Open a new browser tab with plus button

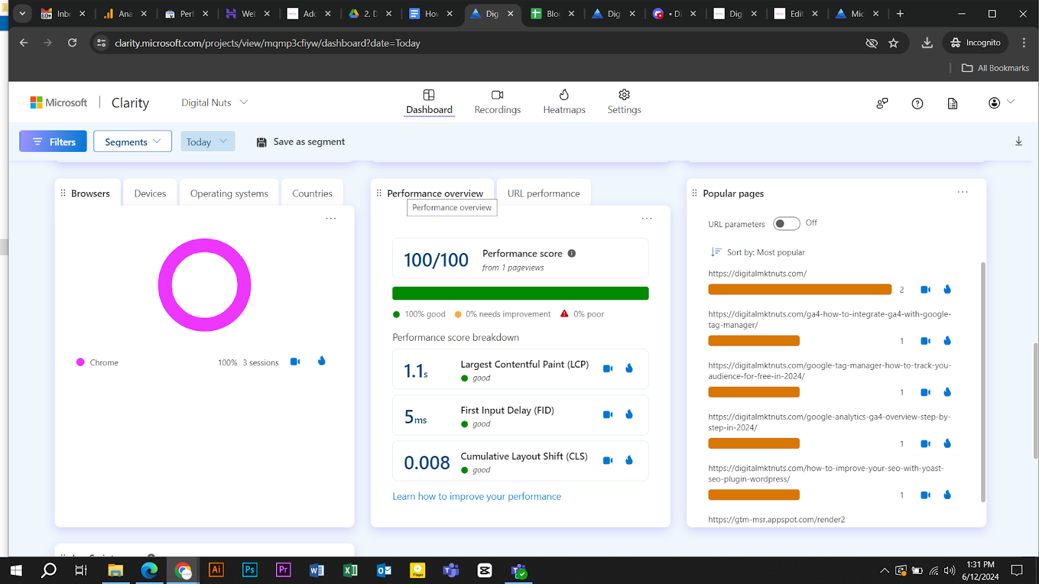(900, 14)
